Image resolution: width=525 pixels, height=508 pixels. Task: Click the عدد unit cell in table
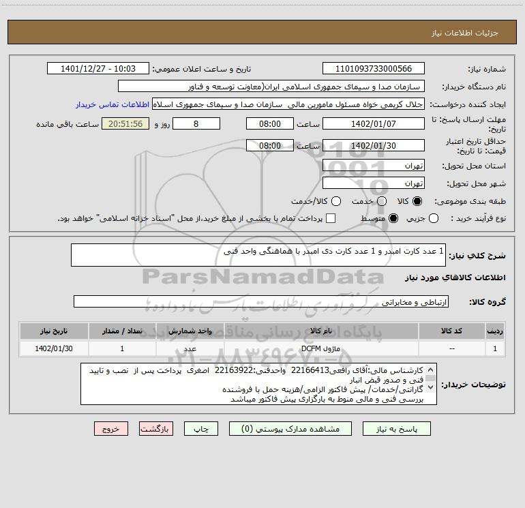click(x=190, y=348)
